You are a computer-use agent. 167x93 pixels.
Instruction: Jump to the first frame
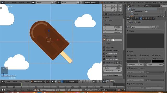click(86, 90)
